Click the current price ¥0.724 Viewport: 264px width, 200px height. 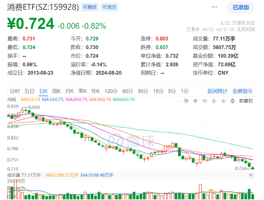click(31, 24)
